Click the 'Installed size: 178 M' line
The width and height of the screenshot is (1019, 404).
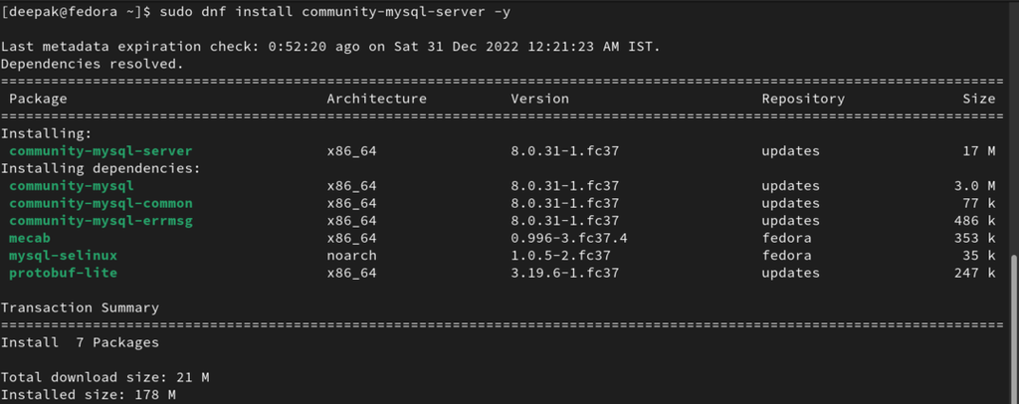coord(90,394)
